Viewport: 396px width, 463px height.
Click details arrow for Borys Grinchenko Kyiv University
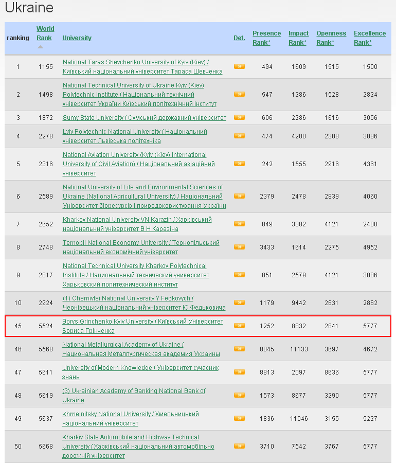tap(239, 326)
